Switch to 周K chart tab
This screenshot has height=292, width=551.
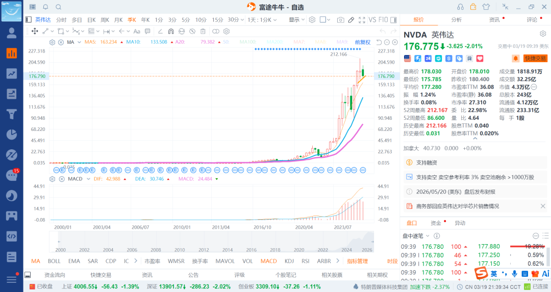[105, 20]
